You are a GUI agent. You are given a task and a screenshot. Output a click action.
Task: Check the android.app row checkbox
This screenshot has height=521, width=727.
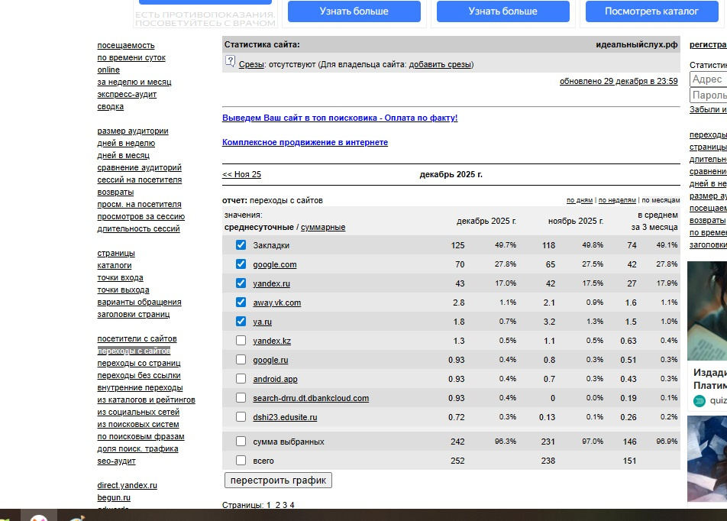[241, 379]
